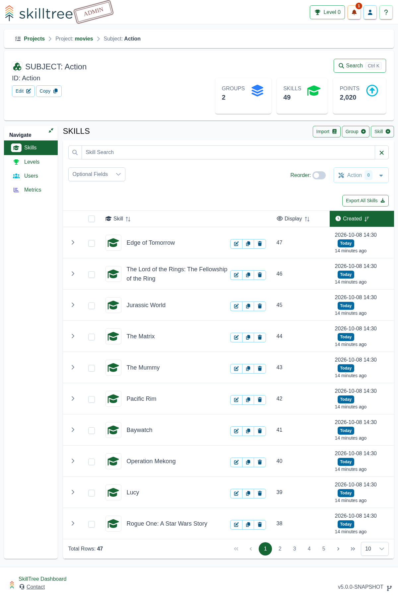Select the Rogue One checkbox
Viewport: 398px width, 599px height.
[92, 524]
